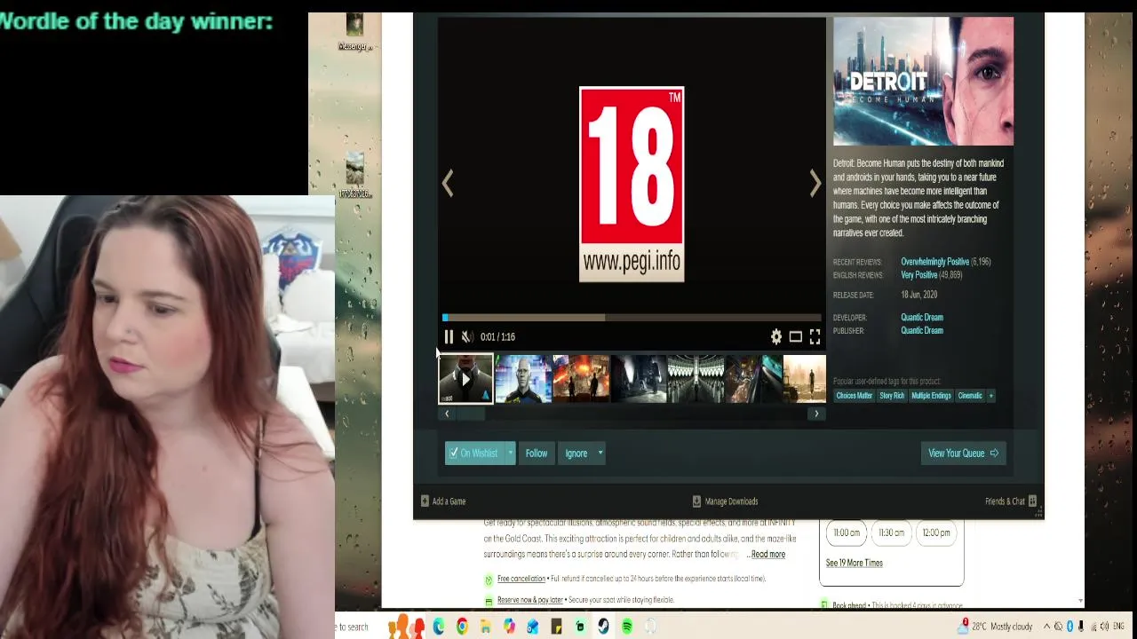
Task: Switch trailer to theater mode icon
Action: point(796,336)
